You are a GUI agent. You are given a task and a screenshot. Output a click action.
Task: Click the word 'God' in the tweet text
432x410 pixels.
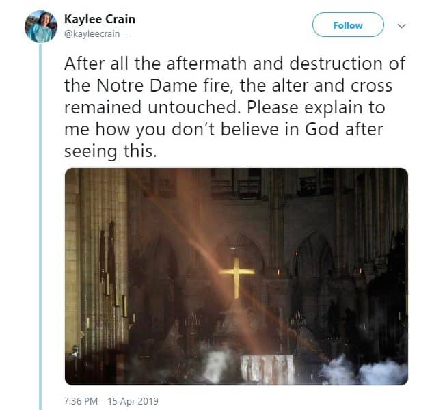321,129
